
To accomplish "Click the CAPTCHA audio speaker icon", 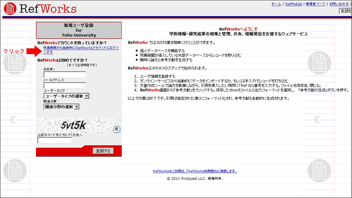I will [x=117, y=129].
